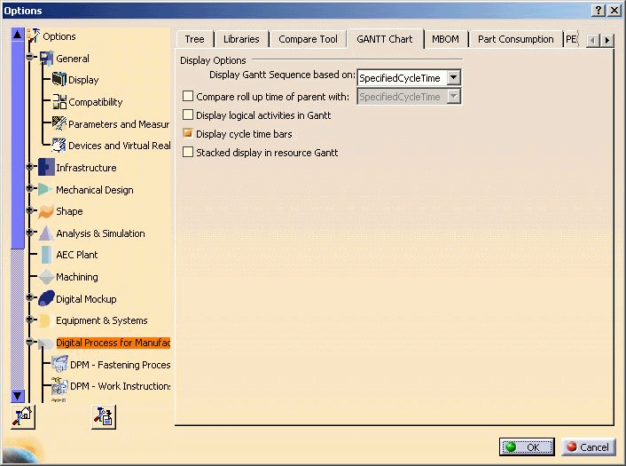Screen dimensions: 626x466
Task: Tick Stacked display in resource Gantt
Action: coord(187,153)
